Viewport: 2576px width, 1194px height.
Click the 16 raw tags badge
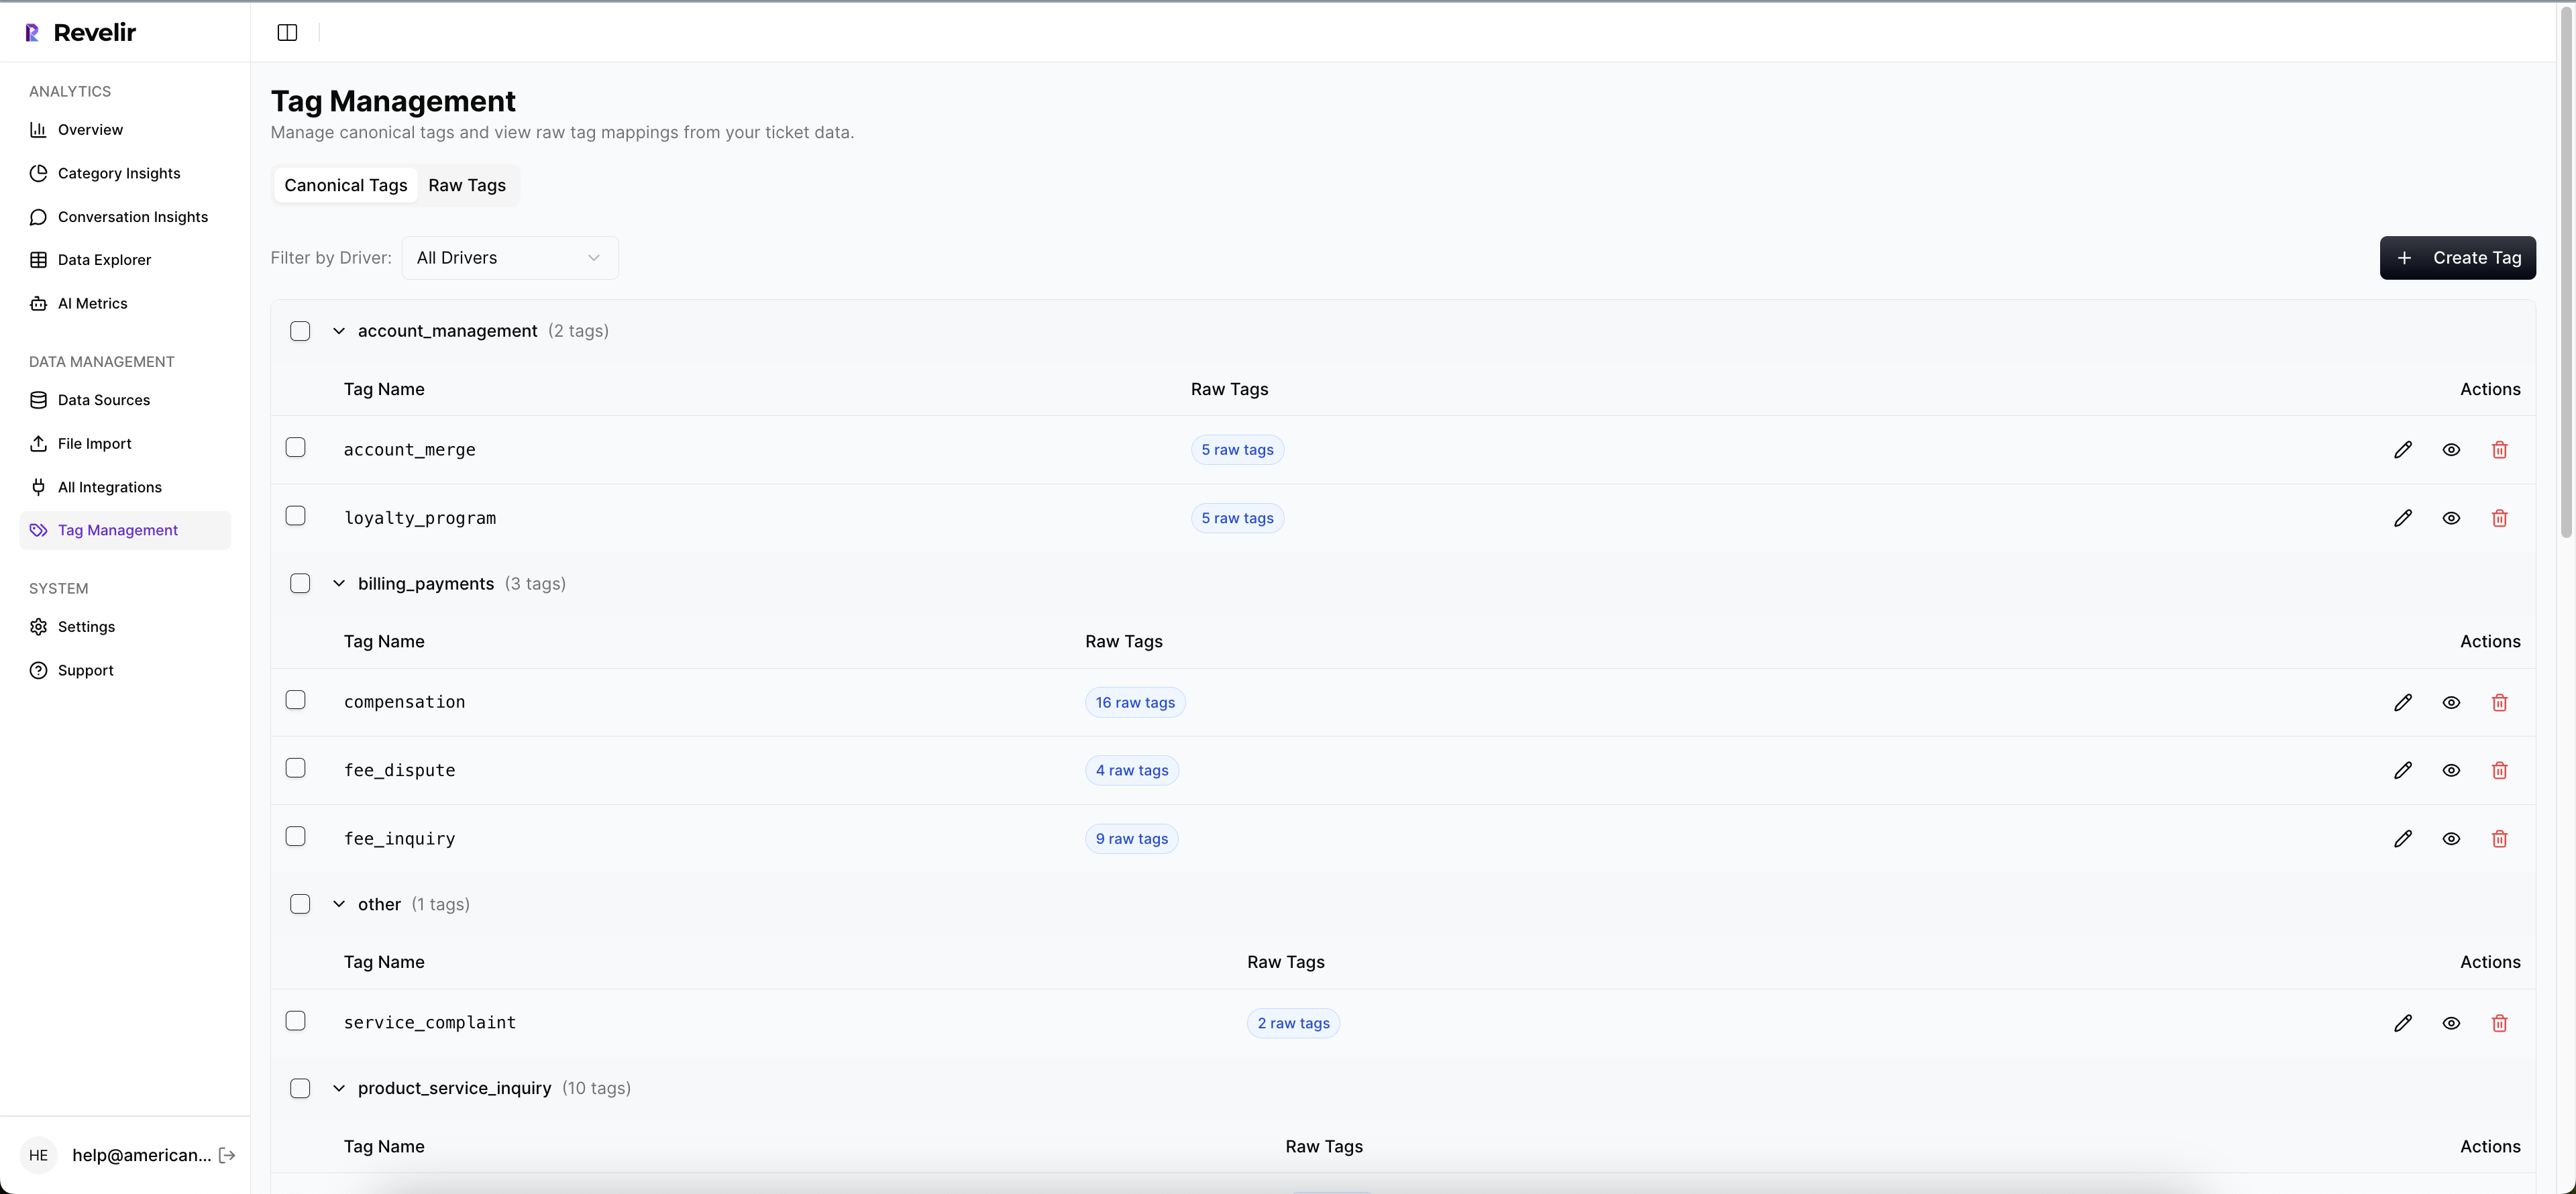[x=1134, y=703]
